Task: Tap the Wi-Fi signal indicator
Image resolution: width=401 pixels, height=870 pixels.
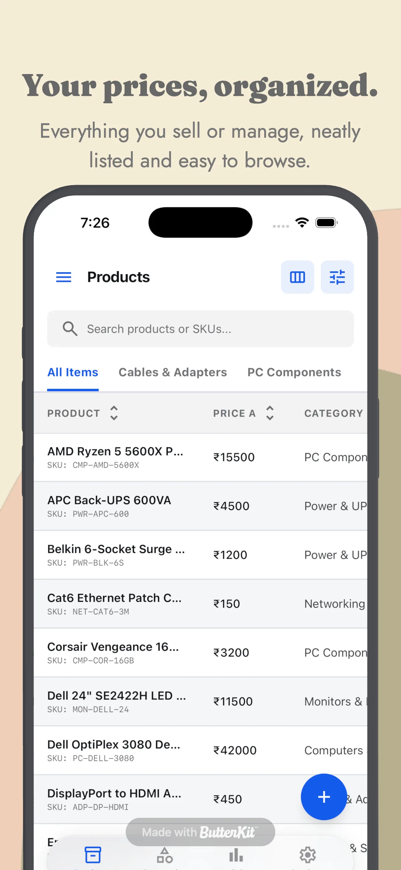Action: tap(302, 222)
